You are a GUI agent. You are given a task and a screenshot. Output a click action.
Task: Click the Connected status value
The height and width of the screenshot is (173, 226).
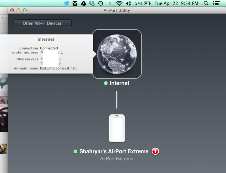(x=49, y=48)
